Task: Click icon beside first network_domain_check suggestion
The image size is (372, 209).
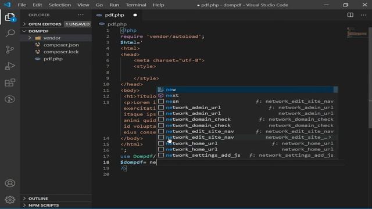Action: coord(161,120)
